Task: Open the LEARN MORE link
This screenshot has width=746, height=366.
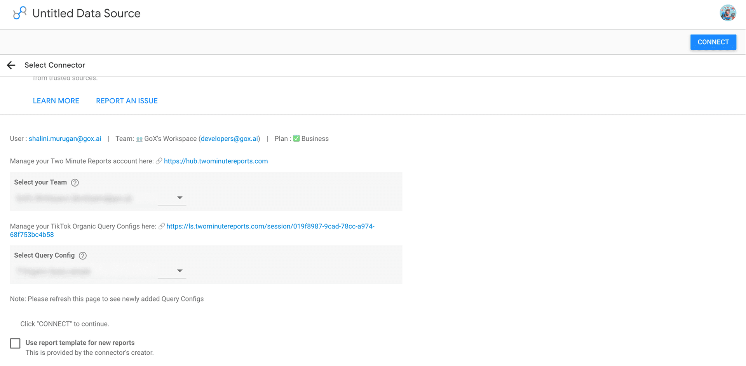Action: coord(56,101)
